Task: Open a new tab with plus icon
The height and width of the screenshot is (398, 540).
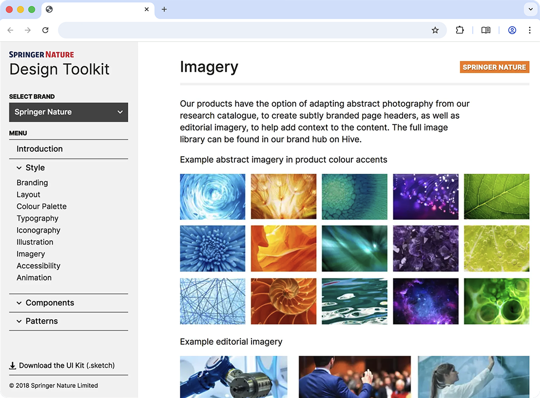Action: (x=164, y=9)
